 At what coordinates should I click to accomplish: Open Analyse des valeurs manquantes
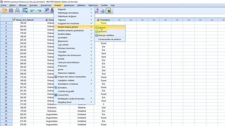[74, 77]
